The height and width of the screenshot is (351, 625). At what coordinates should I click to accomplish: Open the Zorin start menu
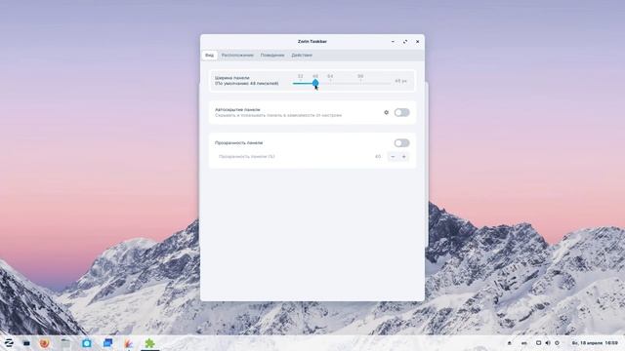9,343
